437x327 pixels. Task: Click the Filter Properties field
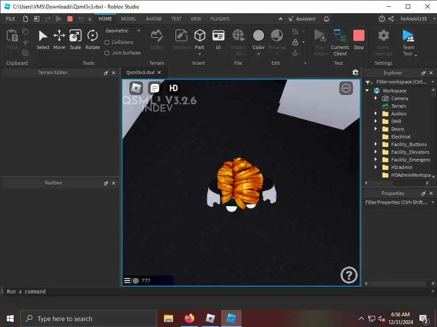(396, 202)
